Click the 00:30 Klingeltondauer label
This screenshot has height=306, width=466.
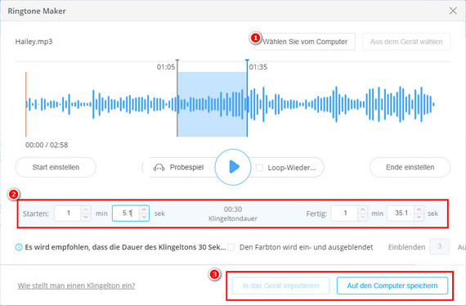coord(233,214)
